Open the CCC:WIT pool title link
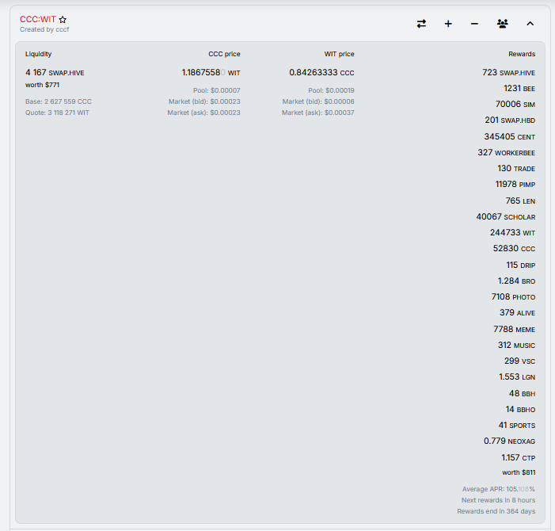 tap(38, 19)
